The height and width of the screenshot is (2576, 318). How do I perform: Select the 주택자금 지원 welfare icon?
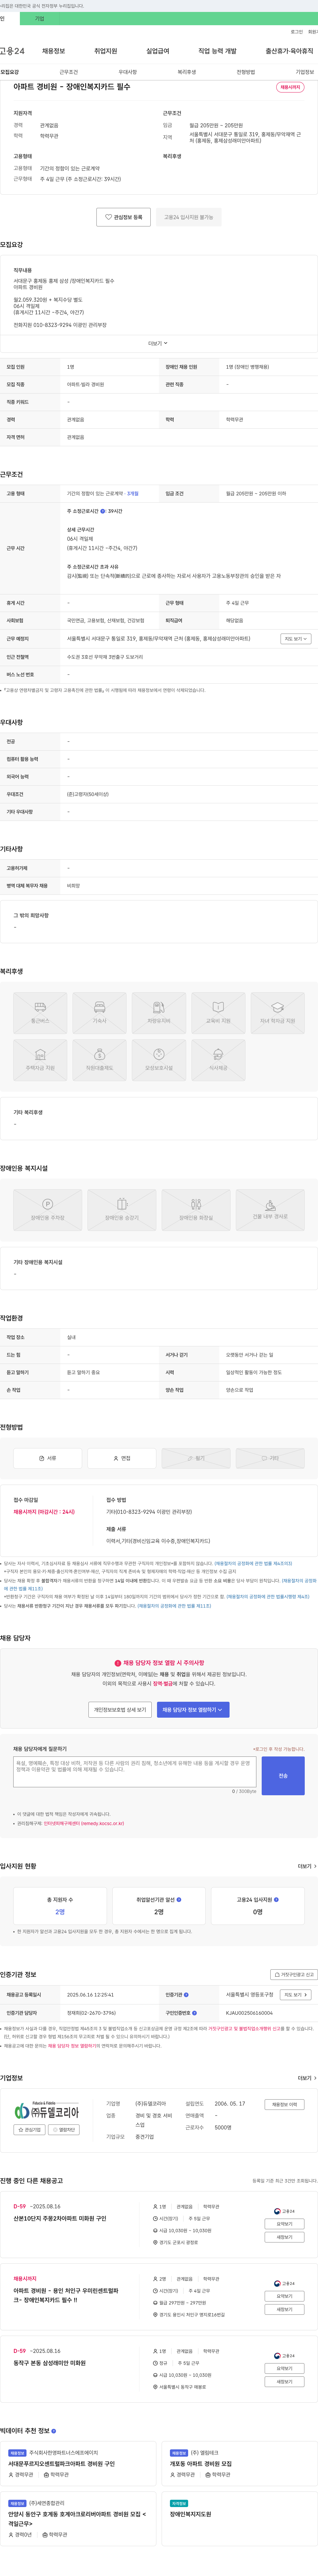click(40, 1060)
